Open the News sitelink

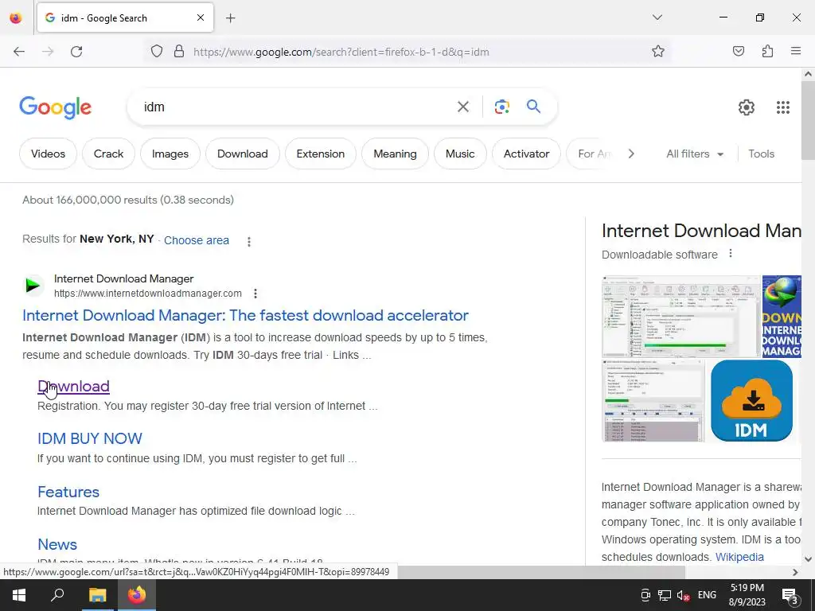point(57,544)
